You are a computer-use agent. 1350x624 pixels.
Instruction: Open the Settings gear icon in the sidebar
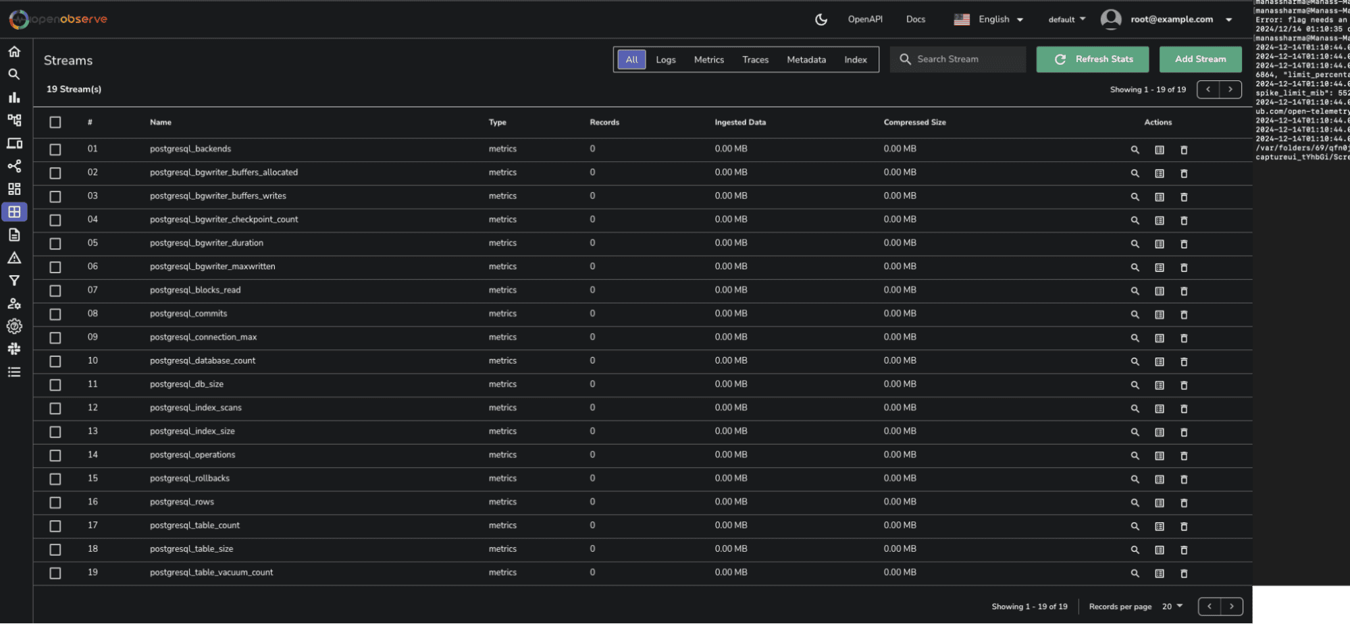14,327
